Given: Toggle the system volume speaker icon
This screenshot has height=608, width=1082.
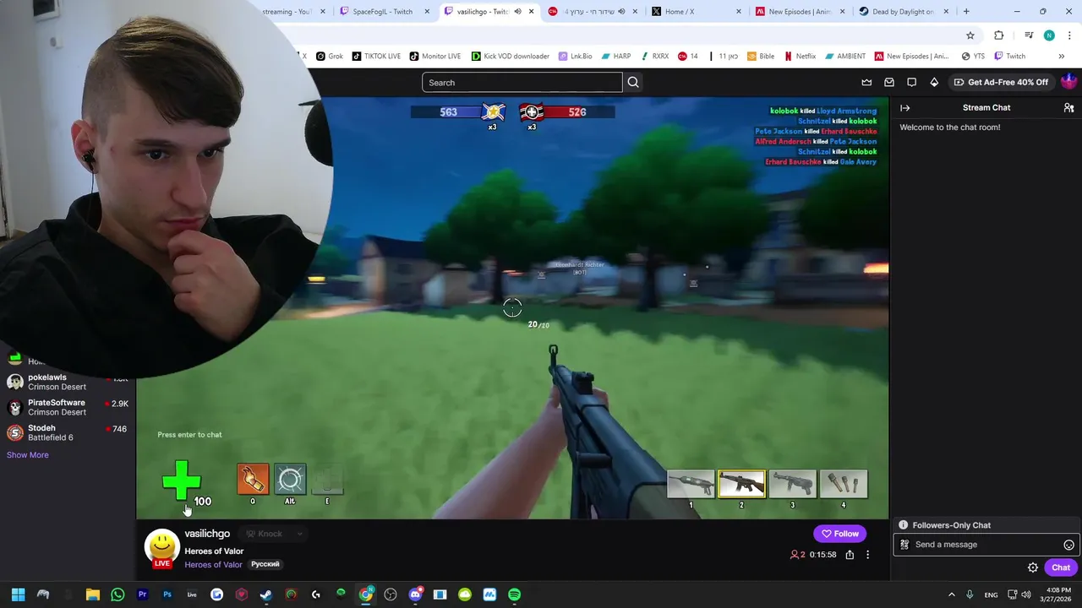Looking at the screenshot, I should pyautogui.click(x=1026, y=594).
